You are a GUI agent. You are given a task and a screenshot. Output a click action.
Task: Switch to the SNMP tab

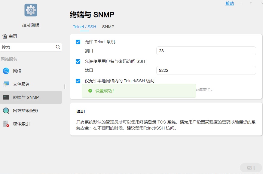pos(108,27)
